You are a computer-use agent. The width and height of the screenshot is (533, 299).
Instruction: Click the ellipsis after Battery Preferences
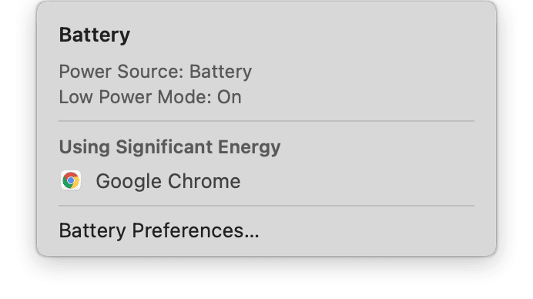coord(252,237)
